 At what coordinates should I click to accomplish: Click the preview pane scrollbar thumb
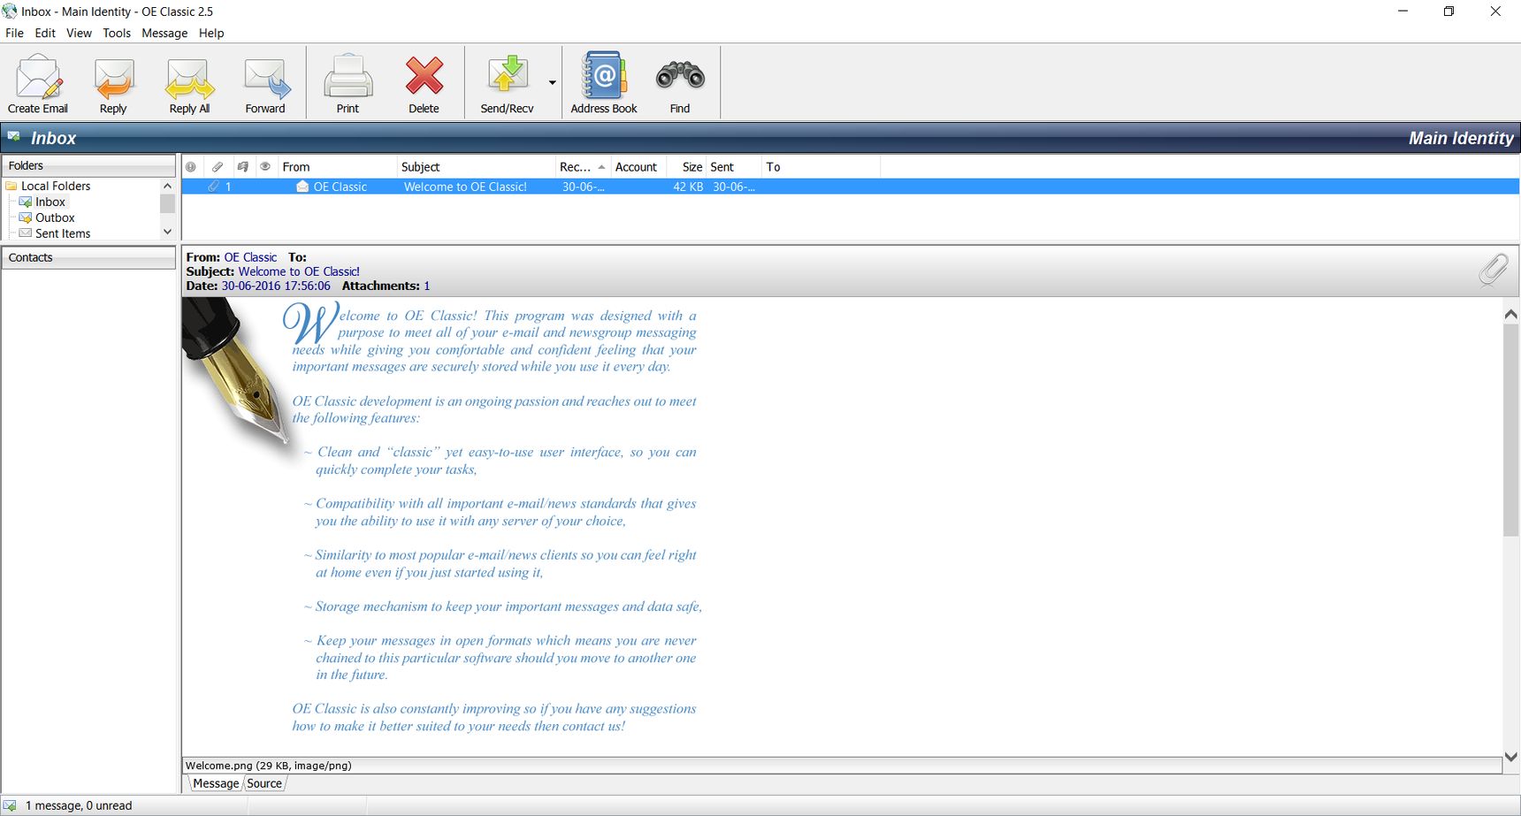point(1511,430)
